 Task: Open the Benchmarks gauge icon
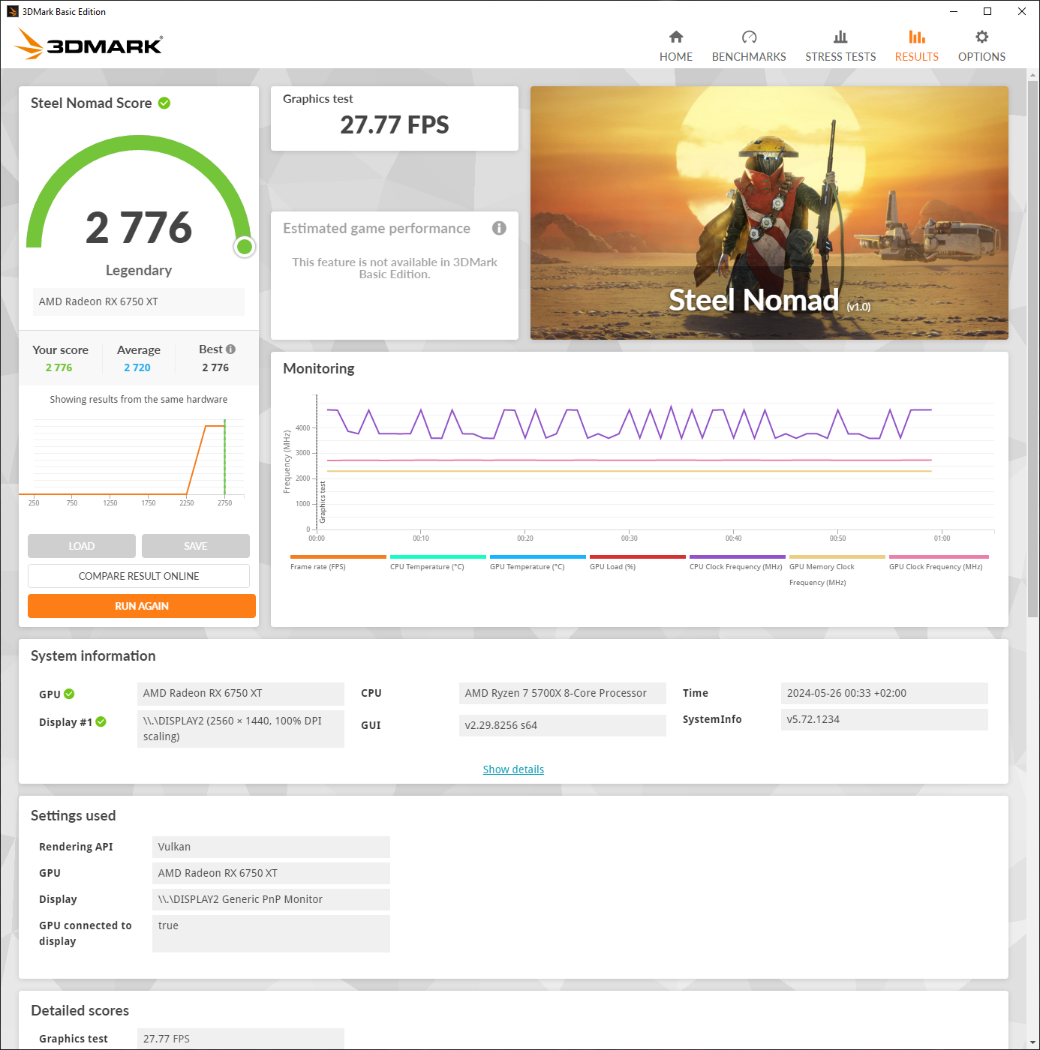pos(749,37)
